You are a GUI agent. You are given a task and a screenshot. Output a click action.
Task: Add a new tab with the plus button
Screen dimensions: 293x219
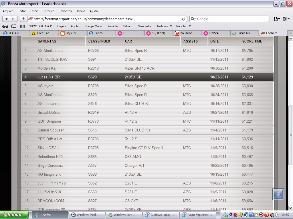[x=290, y=33]
